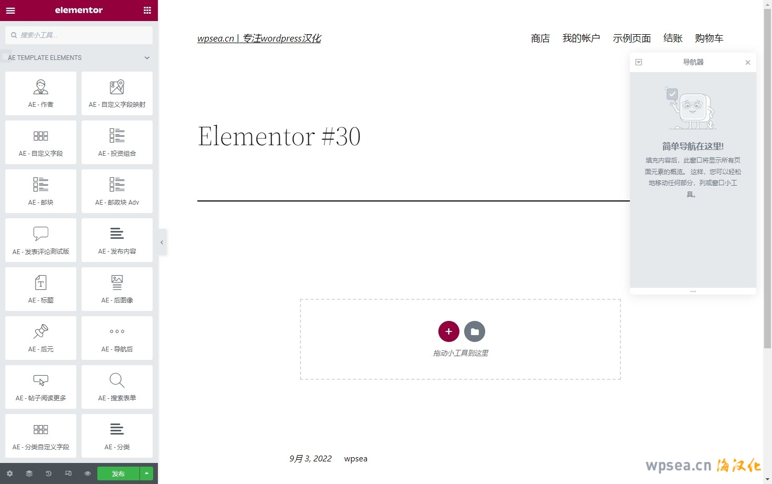Viewport: 772px width, 484px height.
Task: Collapse AE Template Elements category
Action: (x=147, y=58)
